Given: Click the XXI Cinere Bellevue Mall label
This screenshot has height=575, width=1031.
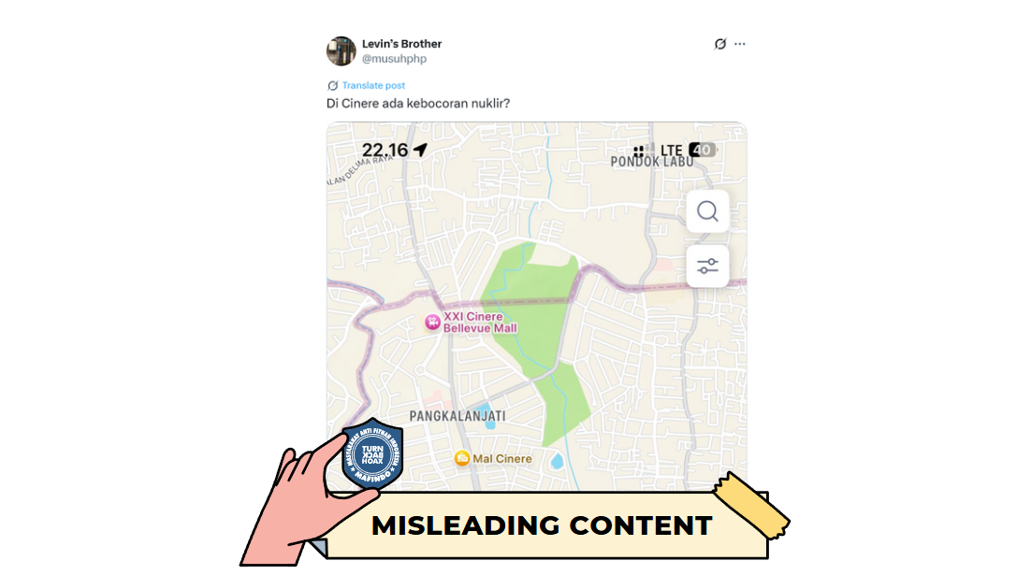Looking at the screenshot, I should [480, 322].
